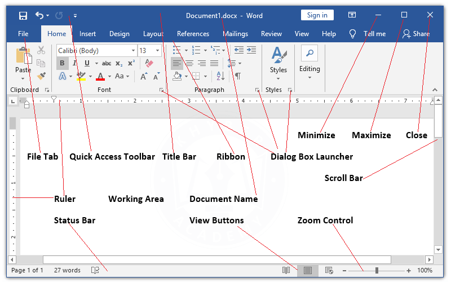
Task: Apply center alignment to text
Action: tap(189, 63)
